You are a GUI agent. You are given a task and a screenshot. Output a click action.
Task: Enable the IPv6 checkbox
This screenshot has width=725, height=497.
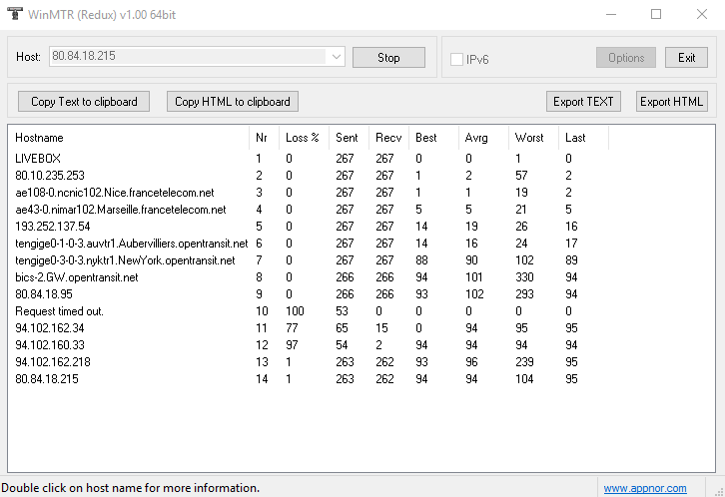click(457, 59)
